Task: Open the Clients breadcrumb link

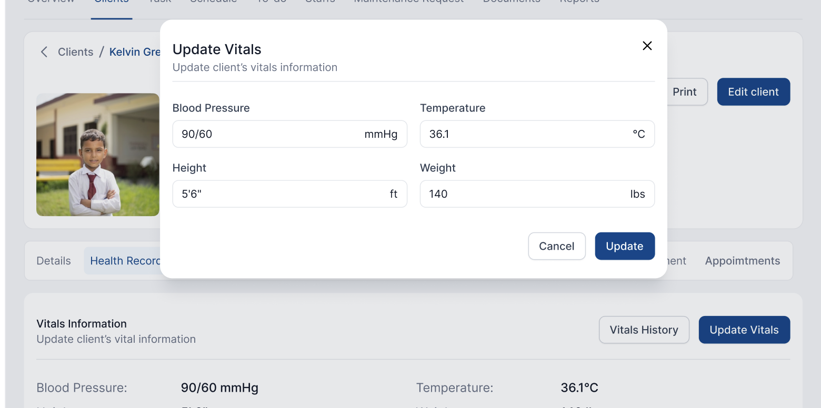Action: point(75,52)
